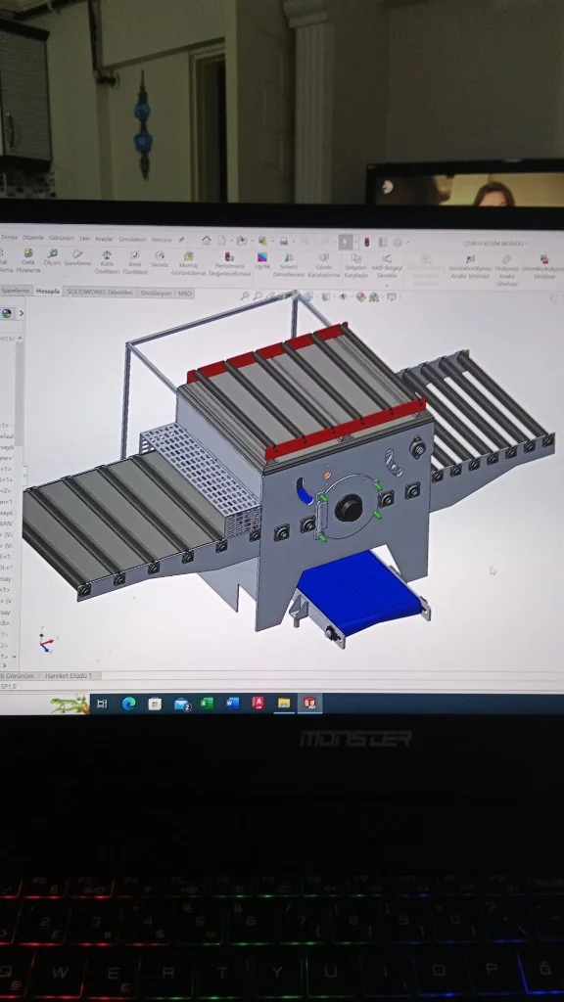
Task: Open Edit Appearance color sphere icon
Action: click(x=360, y=297)
